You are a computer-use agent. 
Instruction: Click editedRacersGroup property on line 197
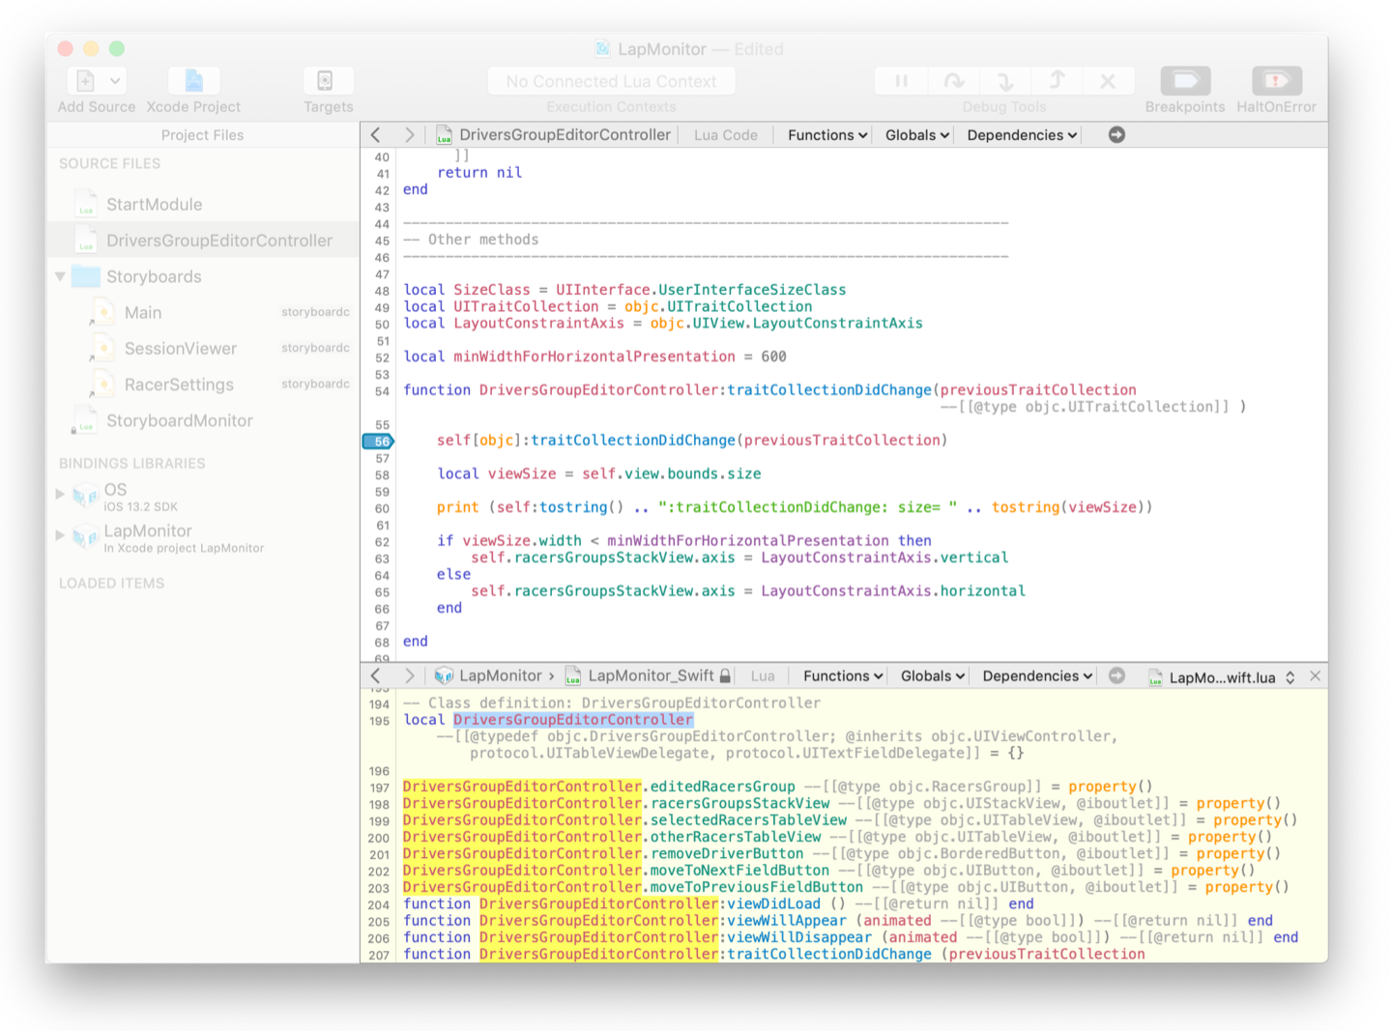(x=722, y=787)
